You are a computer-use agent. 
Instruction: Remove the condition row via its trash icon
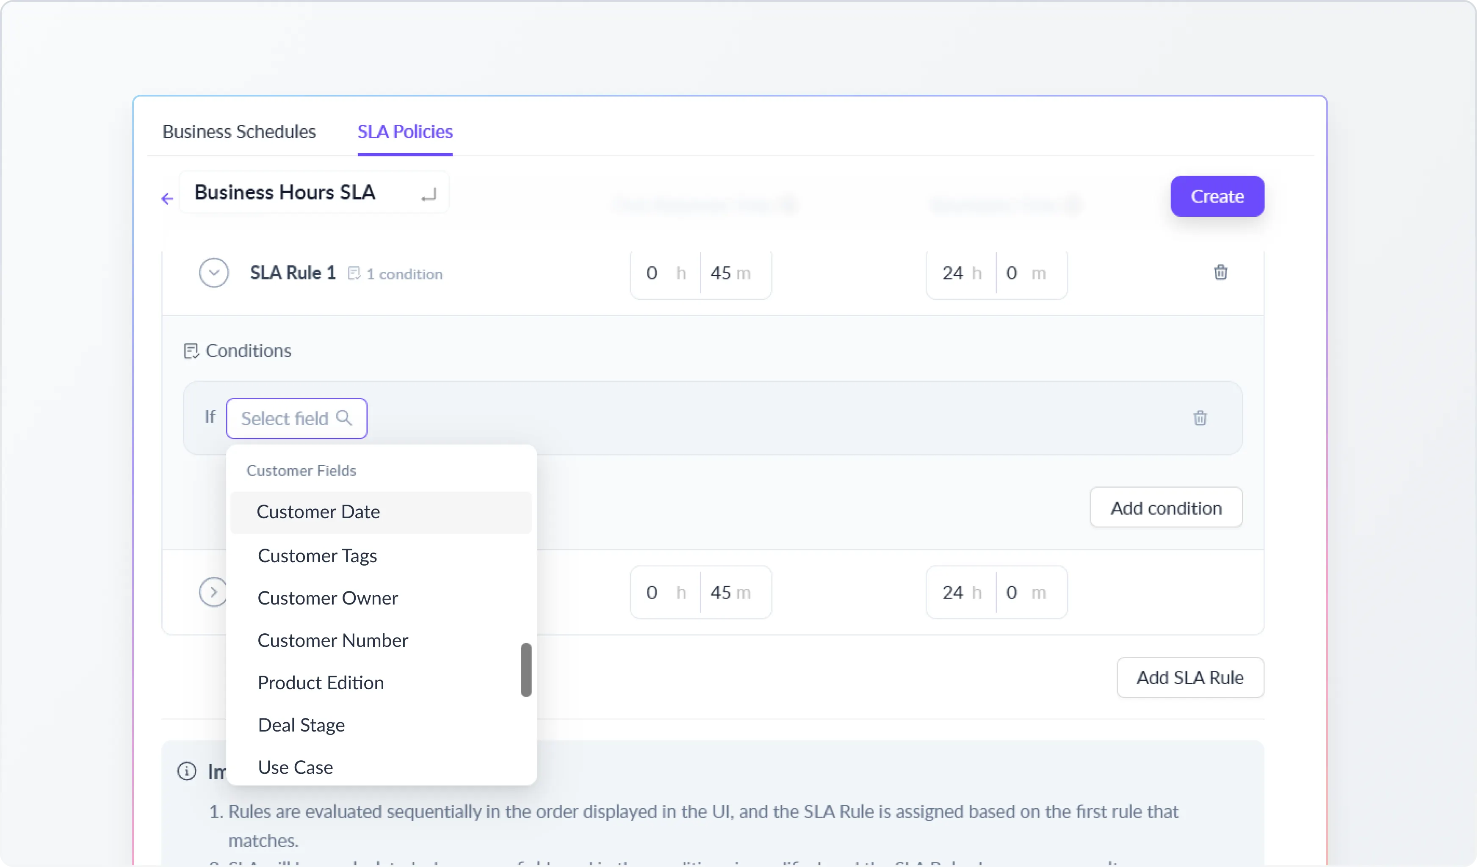point(1200,418)
